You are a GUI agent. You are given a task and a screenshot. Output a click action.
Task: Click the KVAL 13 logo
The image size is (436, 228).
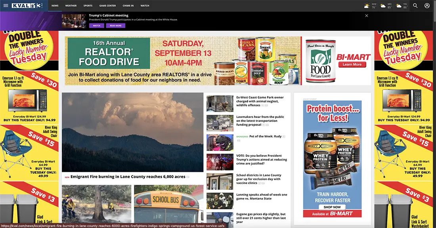tap(27, 6)
